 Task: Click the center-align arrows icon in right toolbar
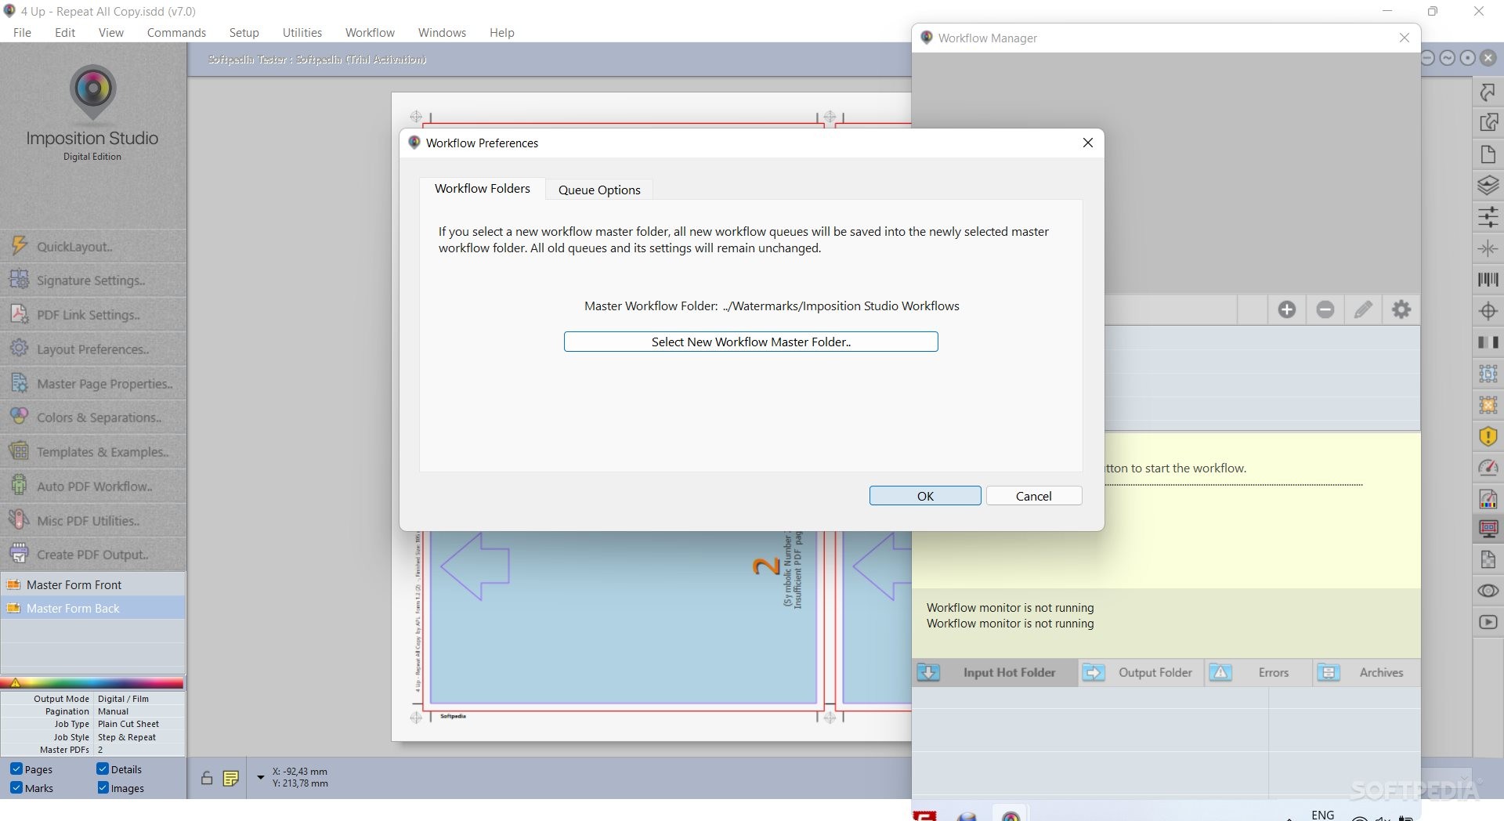(x=1488, y=248)
